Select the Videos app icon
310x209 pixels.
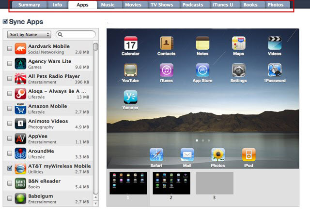(275, 43)
